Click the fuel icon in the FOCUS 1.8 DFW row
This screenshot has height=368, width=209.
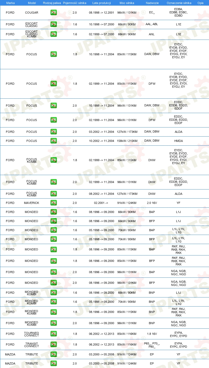coord(54,84)
